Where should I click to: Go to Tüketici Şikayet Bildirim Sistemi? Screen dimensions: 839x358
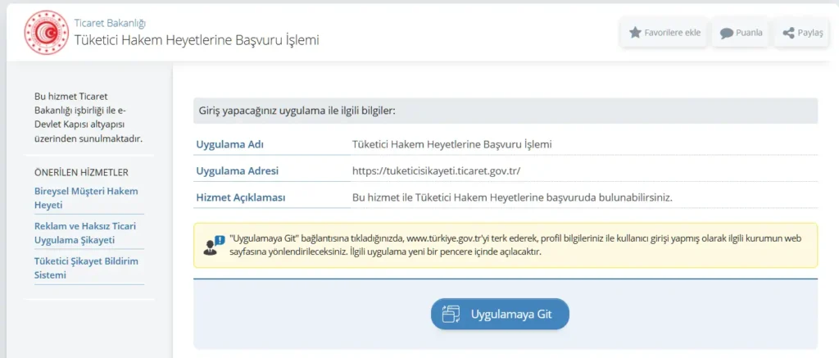point(85,268)
